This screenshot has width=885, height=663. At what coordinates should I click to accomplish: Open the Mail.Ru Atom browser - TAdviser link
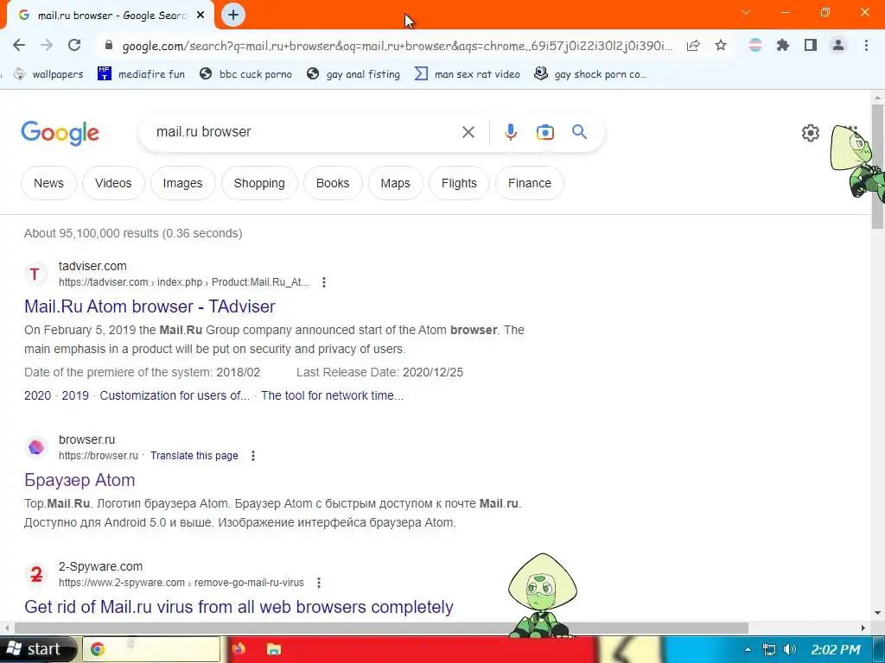150,306
